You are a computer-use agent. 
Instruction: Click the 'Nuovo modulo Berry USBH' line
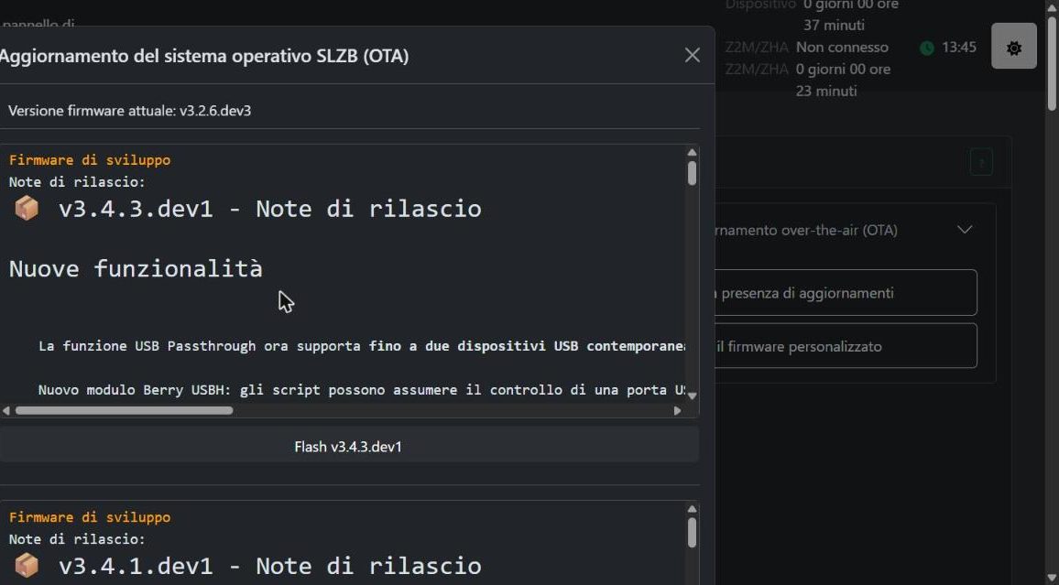click(x=362, y=390)
